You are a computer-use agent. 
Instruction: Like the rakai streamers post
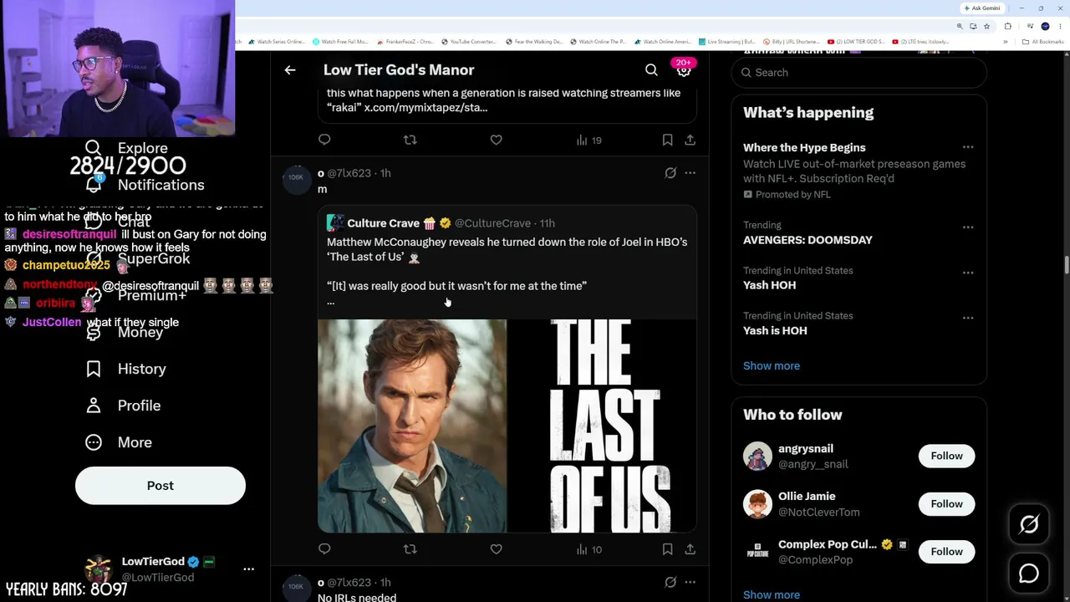(x=496, y=140)
